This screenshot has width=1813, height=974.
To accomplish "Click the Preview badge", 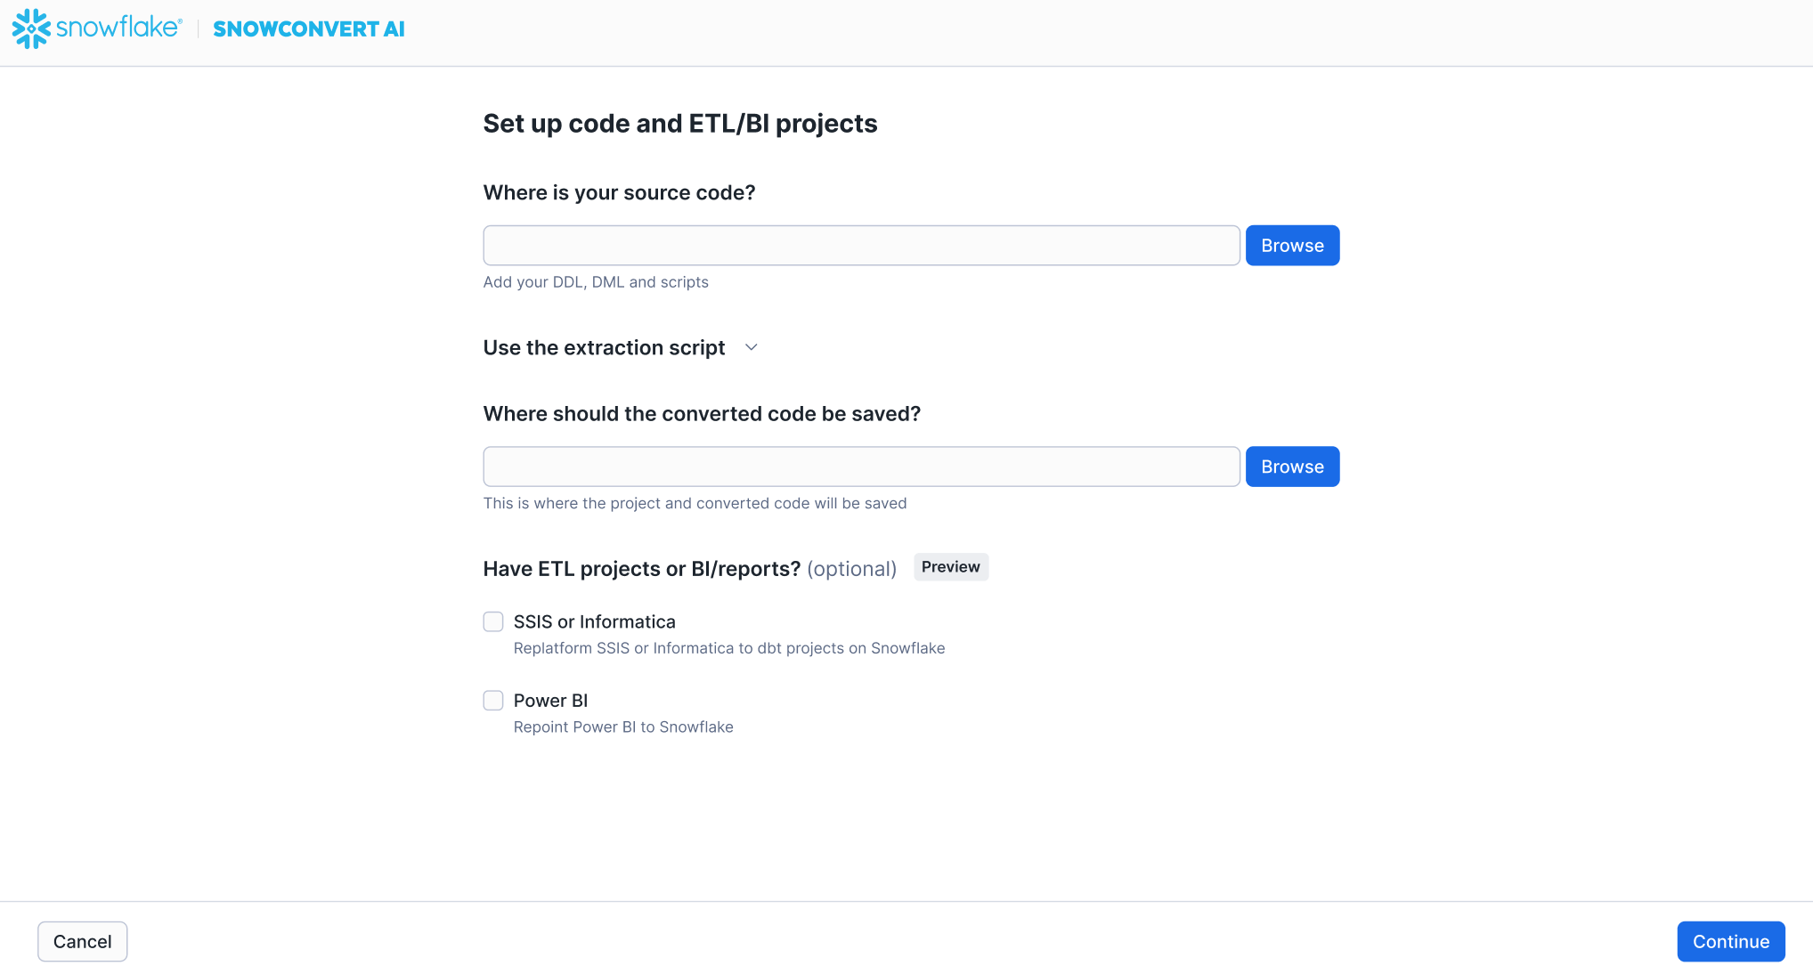I will (x=950, y=567).
